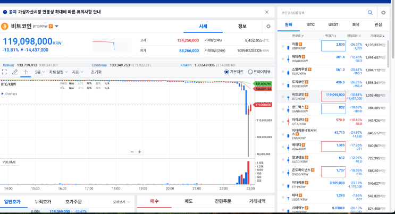Click IOTA/KRW price 570.9
Viewport: 395px width, 214px height.
point(340,120)
